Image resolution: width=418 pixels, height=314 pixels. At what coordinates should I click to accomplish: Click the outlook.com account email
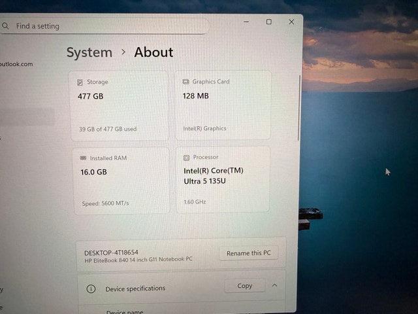pos(16,64)
